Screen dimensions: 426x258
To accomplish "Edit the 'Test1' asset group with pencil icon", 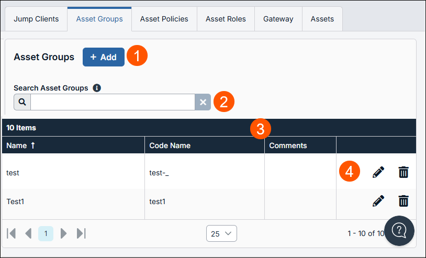I will [x=378, y=201].
